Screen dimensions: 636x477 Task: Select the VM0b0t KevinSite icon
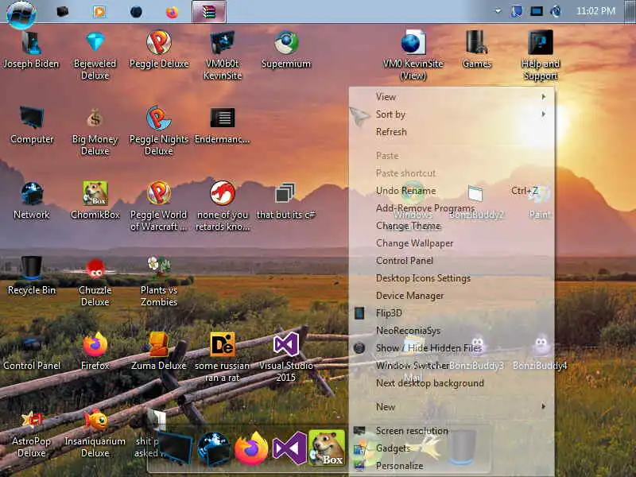223,55
